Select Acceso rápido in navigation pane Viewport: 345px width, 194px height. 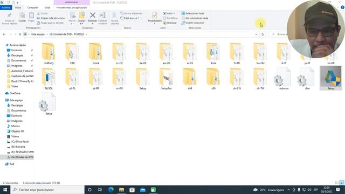[18, 45]
